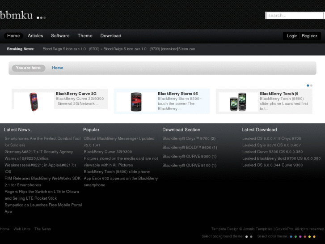
Task: Open the Blood Reign breaking news headline
Action: coord(119,49)
